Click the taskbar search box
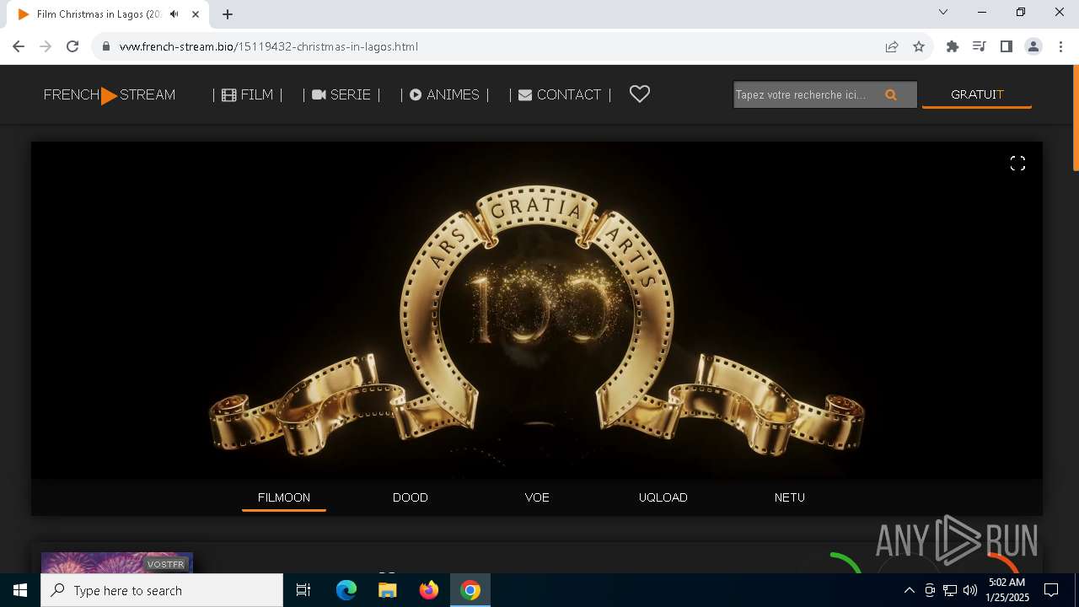The height and width of the screenshot is (607, 1079). pos(162,590)
